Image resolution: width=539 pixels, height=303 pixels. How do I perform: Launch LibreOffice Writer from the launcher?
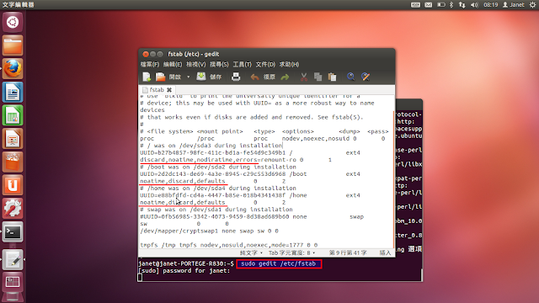[13, 92]
